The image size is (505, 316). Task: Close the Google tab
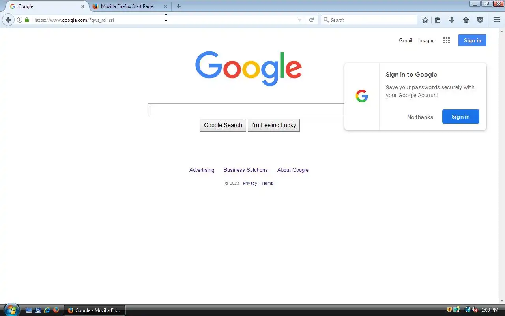click(83, 6)
